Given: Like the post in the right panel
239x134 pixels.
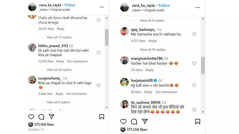Looking at the screenshot, I should click(123, 121).
